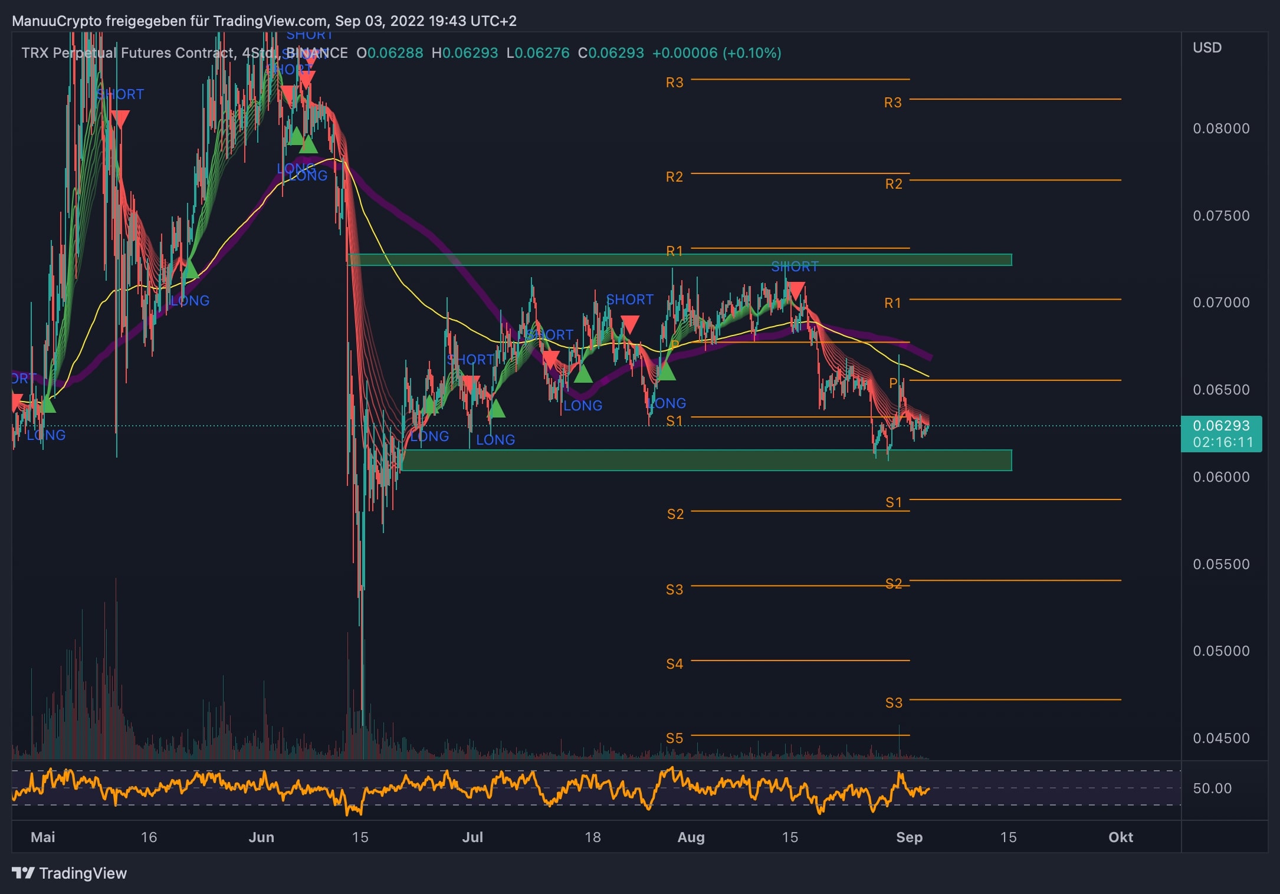Click the RSI 50.00 scale label
1280x894 pixels.
click(x=1212, y=788)
